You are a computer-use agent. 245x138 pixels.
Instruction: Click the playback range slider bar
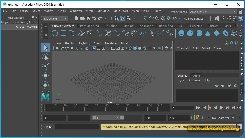[x=108, y=118]
